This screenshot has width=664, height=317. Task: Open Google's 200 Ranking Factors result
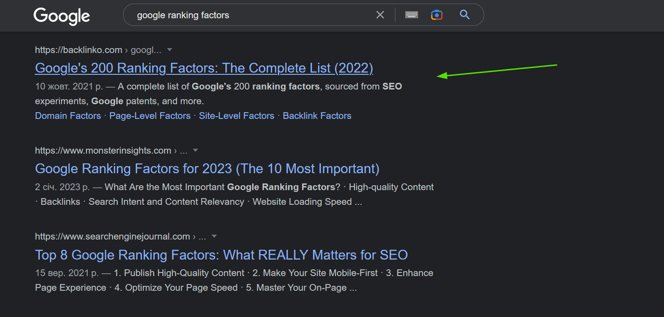coord(204,68)
